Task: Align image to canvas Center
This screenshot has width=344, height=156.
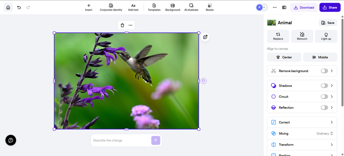Action: pos(284,57)
